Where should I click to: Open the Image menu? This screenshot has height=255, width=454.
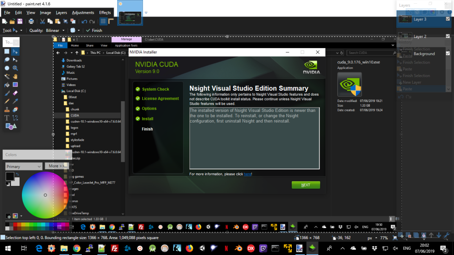pos(45,12)
